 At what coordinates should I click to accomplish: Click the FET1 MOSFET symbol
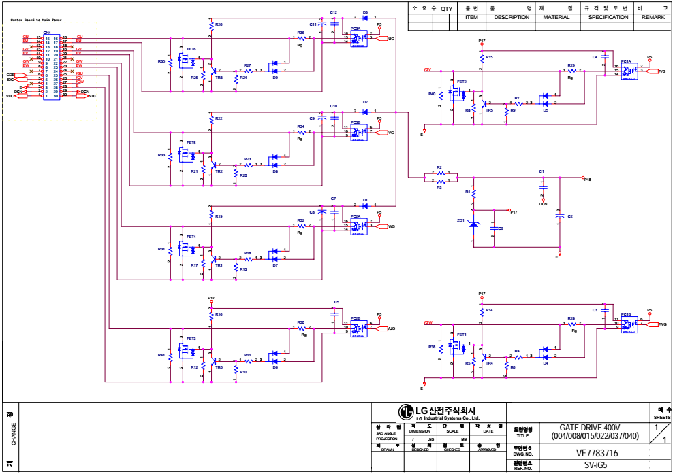tap(456, 347)
